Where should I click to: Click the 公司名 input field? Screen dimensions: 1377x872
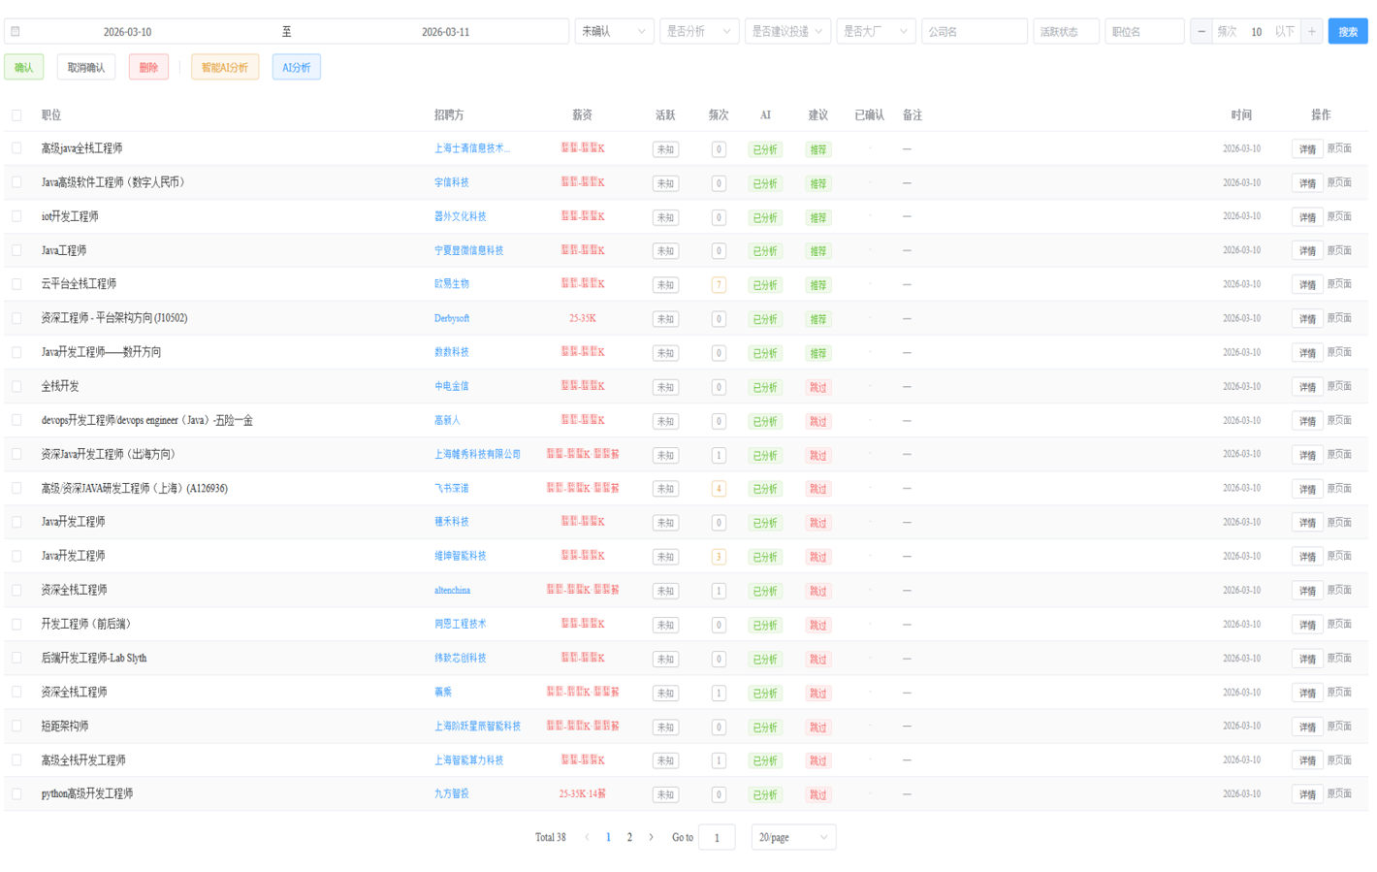(x=974, y=32)
